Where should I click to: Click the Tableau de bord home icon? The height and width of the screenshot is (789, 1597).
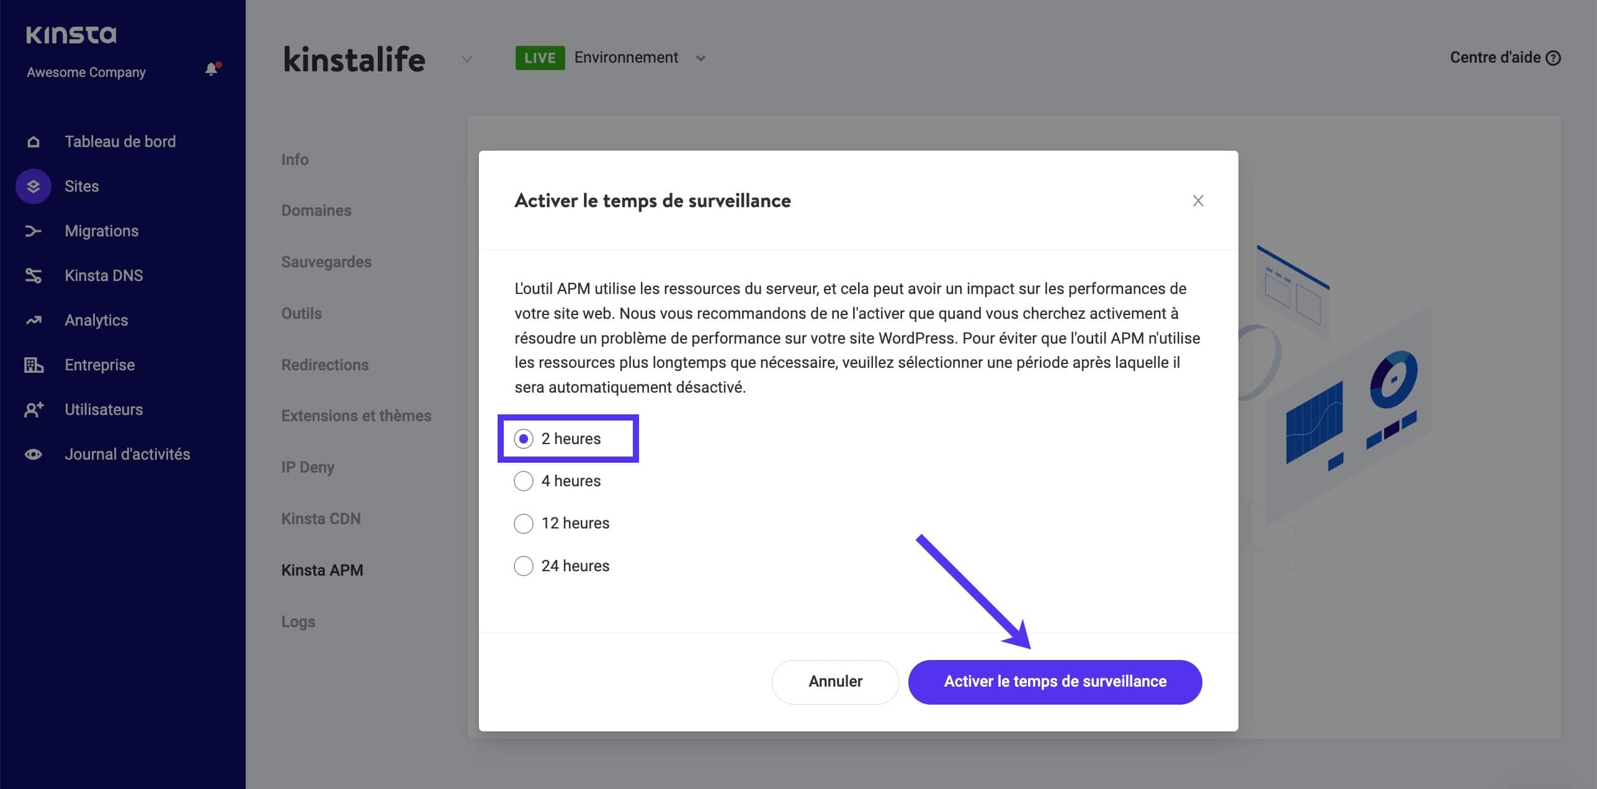34,142
